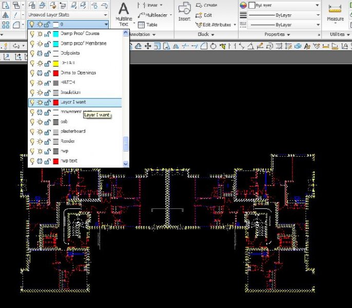Choose the plasterboard layer entry

coord(74,131)
